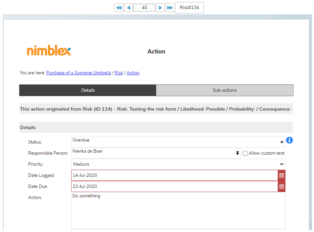Screen dimensions: 314x232
Task: Click the originating risk info banner text
Action: pos(156,109)
